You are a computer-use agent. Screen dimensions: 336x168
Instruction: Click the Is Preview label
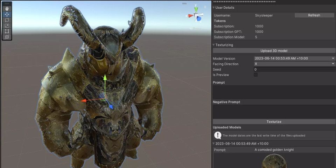(x=221, y=75)
